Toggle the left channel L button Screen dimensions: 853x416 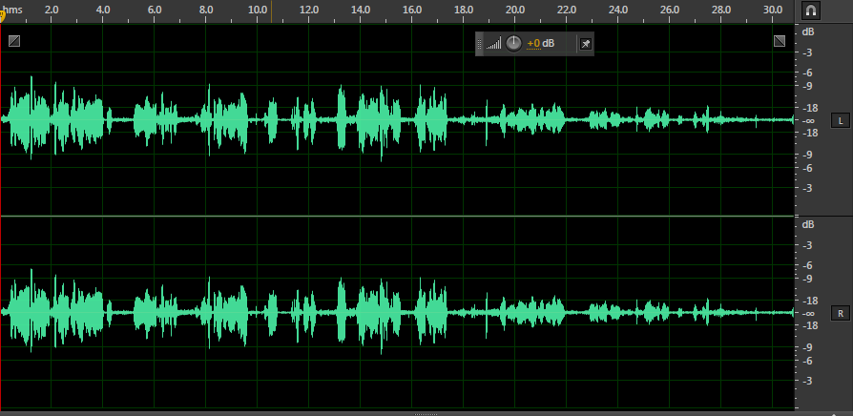click(x=841, y=121)
